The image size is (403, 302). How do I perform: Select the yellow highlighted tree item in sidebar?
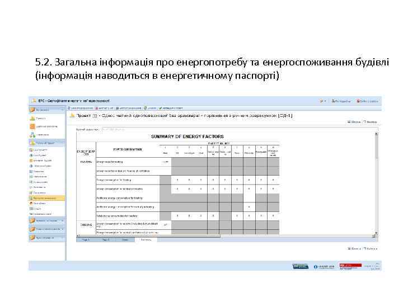coord(46,198)
